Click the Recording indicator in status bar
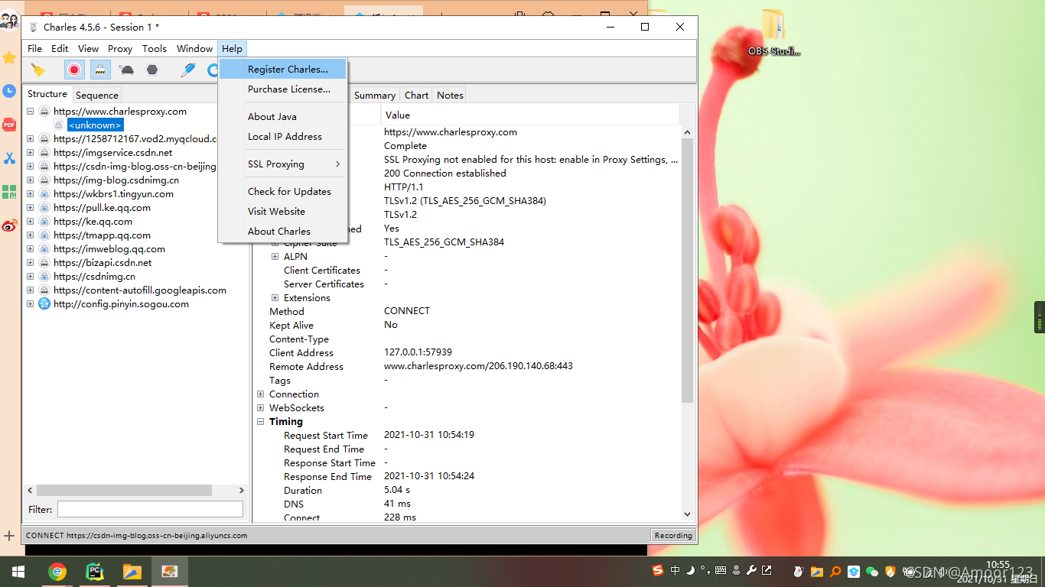This screenshot has width=1045, height=587. click(x=673, y=535)
